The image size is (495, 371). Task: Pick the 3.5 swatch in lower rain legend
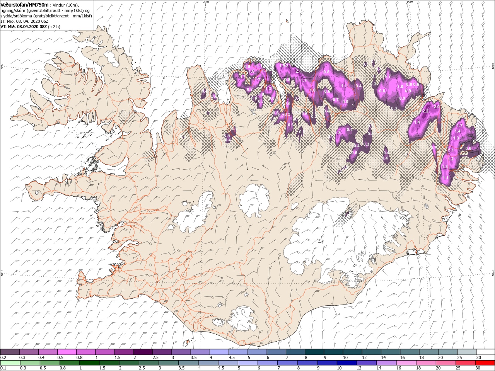click(188, 363)
